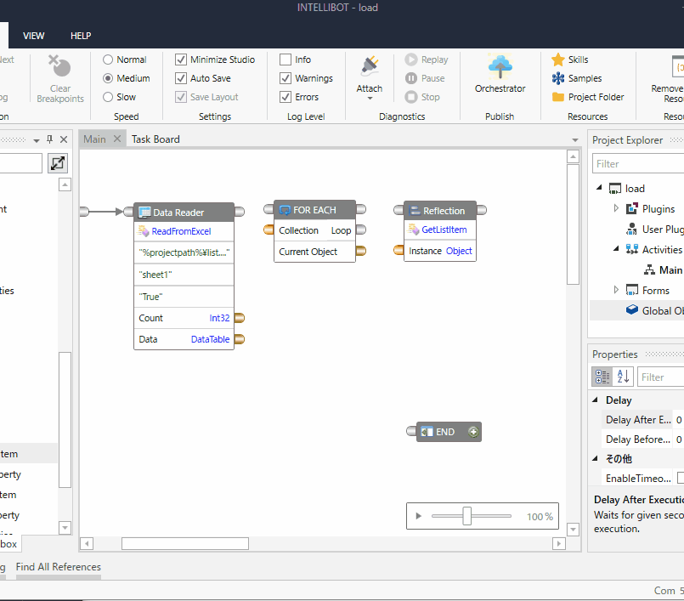Click Find All References
The image size is (684, 601).
click(x=58, y=567)
